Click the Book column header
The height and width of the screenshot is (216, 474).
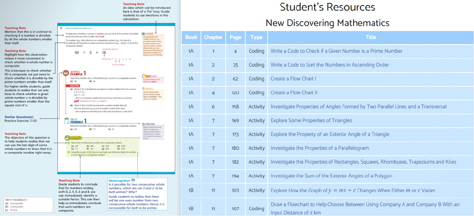[191, 37]
